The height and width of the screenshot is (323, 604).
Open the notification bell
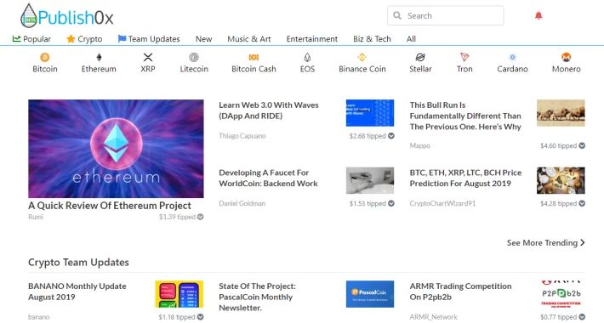click(538, 15)
